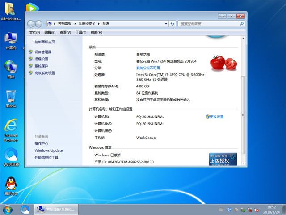Open the Recycle Bin (回收站) icon
This screenshot has width=286, height=215.
point(11,99)
